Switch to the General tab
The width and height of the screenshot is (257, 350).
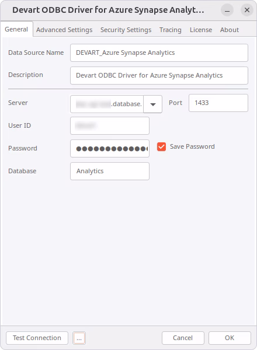click(x=16, y=29)
